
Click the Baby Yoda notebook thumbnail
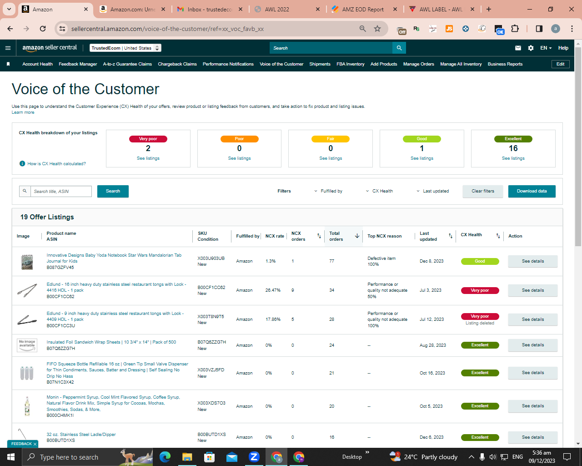27,262
